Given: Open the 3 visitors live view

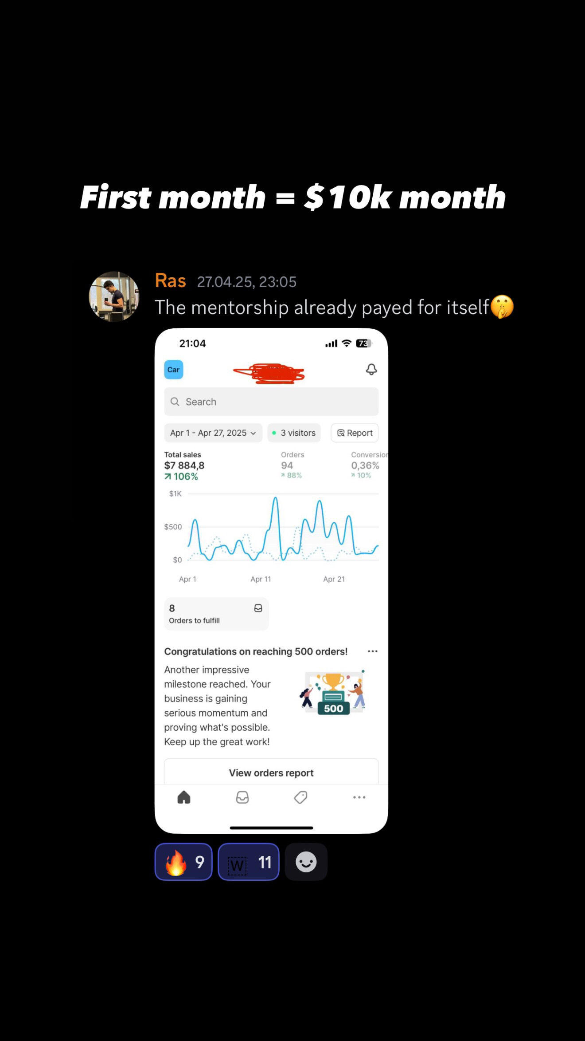Looking at the screenshot, I should pos(294,433).
